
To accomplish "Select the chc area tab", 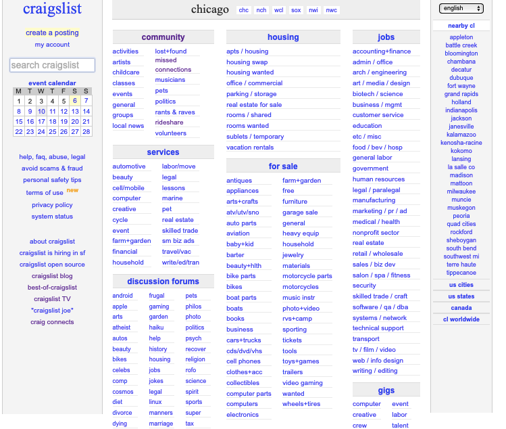I will click(x=244, y=10).
